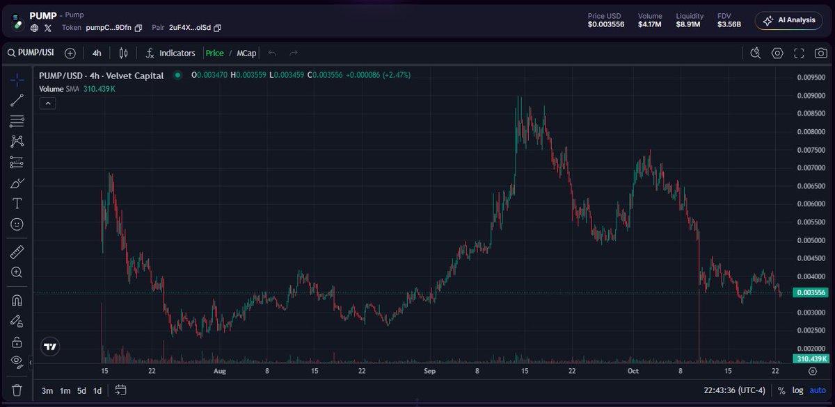The height and width of the screenshot is (407, 835).
Task: Take a chart snapshot with camera icon
Action: tap(821, 53)
